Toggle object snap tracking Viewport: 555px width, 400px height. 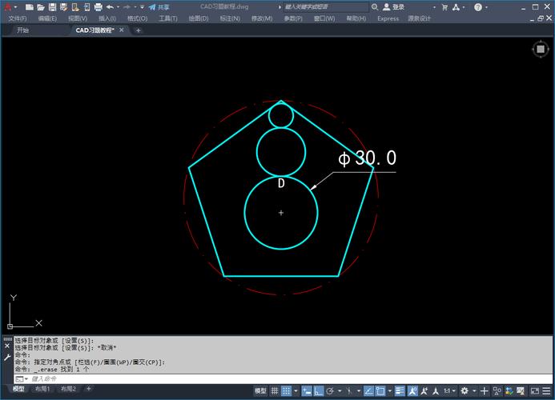368,391
